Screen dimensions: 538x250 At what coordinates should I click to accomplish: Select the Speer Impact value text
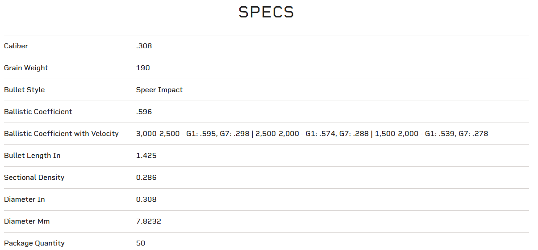point(159,90)
